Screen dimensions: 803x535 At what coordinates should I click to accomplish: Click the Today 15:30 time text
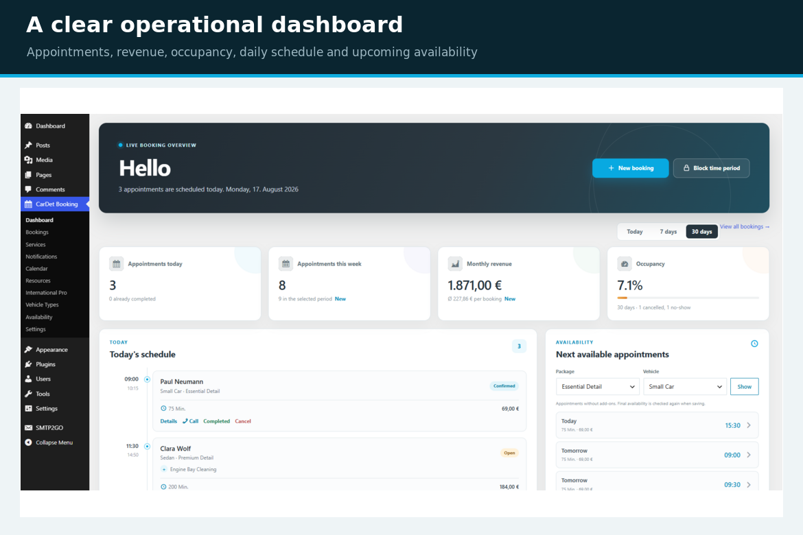click(x=733, y=425)
